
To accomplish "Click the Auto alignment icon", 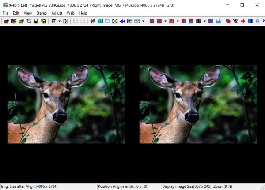I will 235,21.
